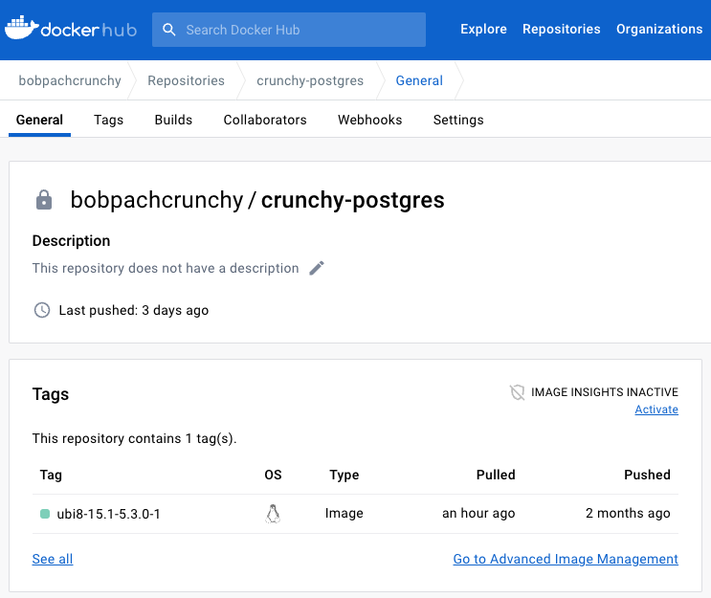Open Explore in the top navigation
711x598 pixels.
[x=483, y=30]
